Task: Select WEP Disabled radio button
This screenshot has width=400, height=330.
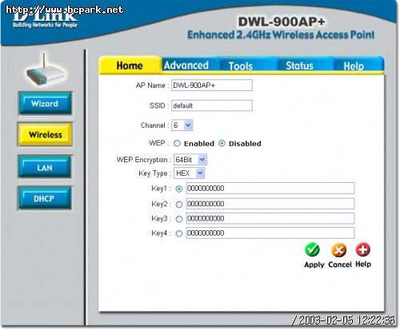Action: (222, 143)
